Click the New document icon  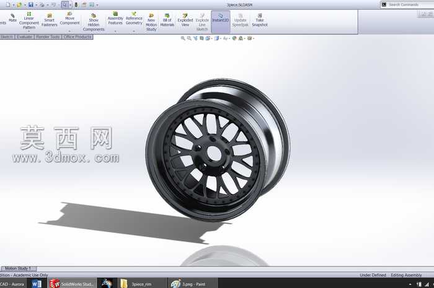(7, 5)
